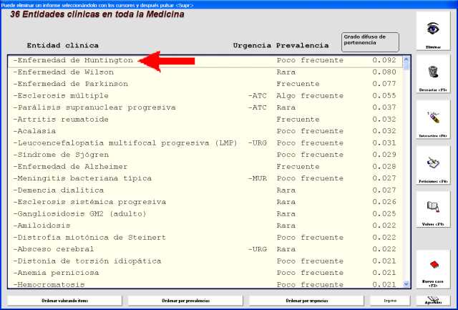Select Parálisis supranuclear progresiva row
This screenshot has width=458, height=310.
(x=205, y=107)
